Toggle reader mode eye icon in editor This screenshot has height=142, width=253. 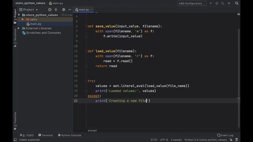239,14
